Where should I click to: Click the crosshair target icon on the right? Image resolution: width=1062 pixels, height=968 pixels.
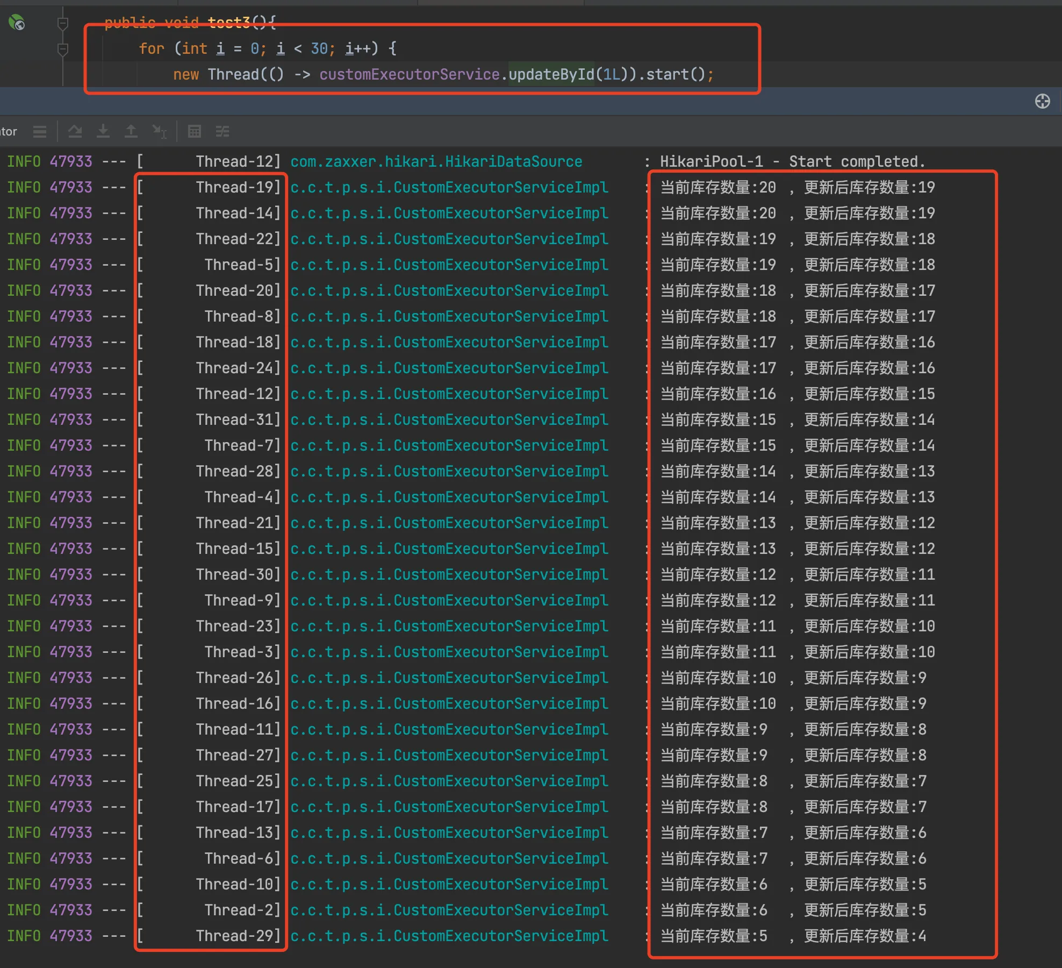click(x=1042, y=101)
